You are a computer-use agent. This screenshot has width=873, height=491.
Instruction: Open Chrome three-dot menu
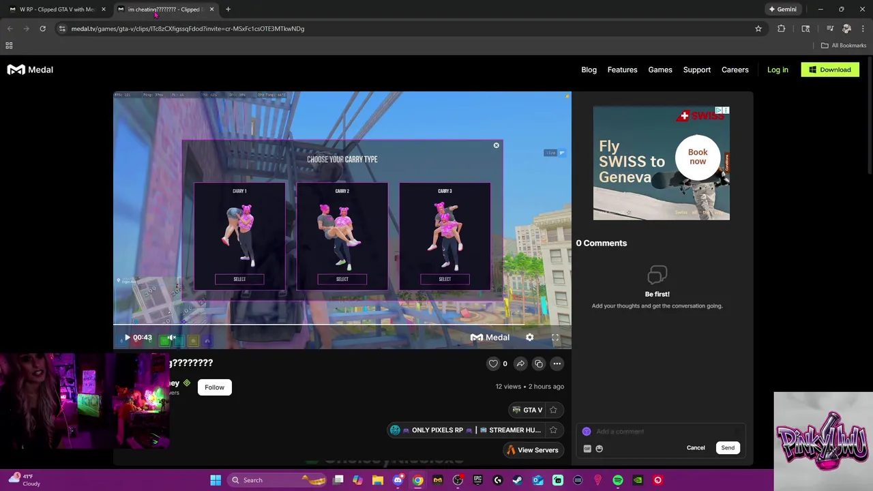click(x=863, y=29)
